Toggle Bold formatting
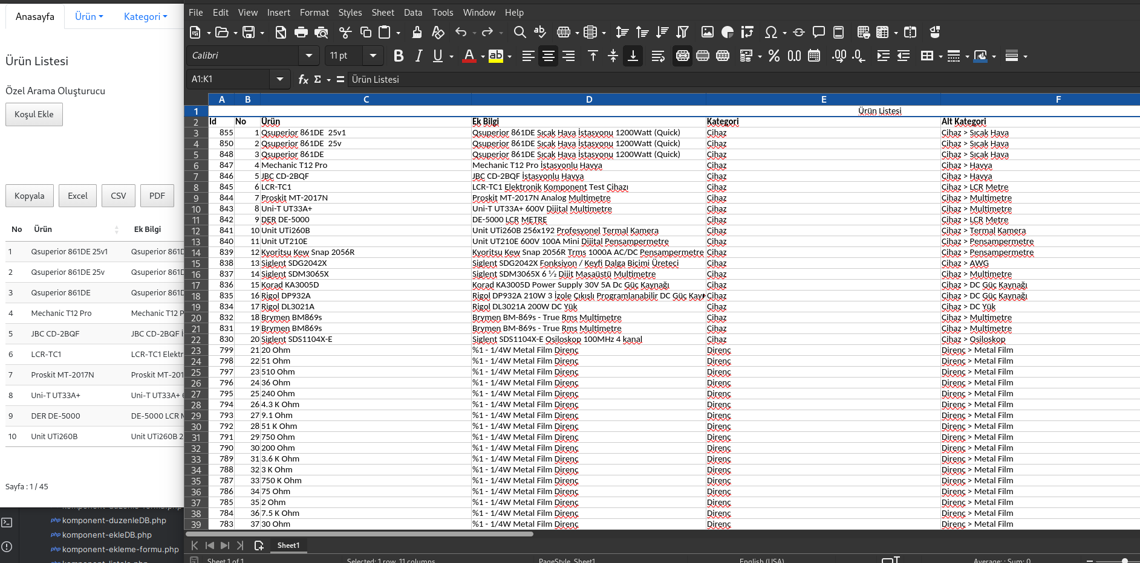Screen dimensions: 1140x563 (x=399, y=56)
